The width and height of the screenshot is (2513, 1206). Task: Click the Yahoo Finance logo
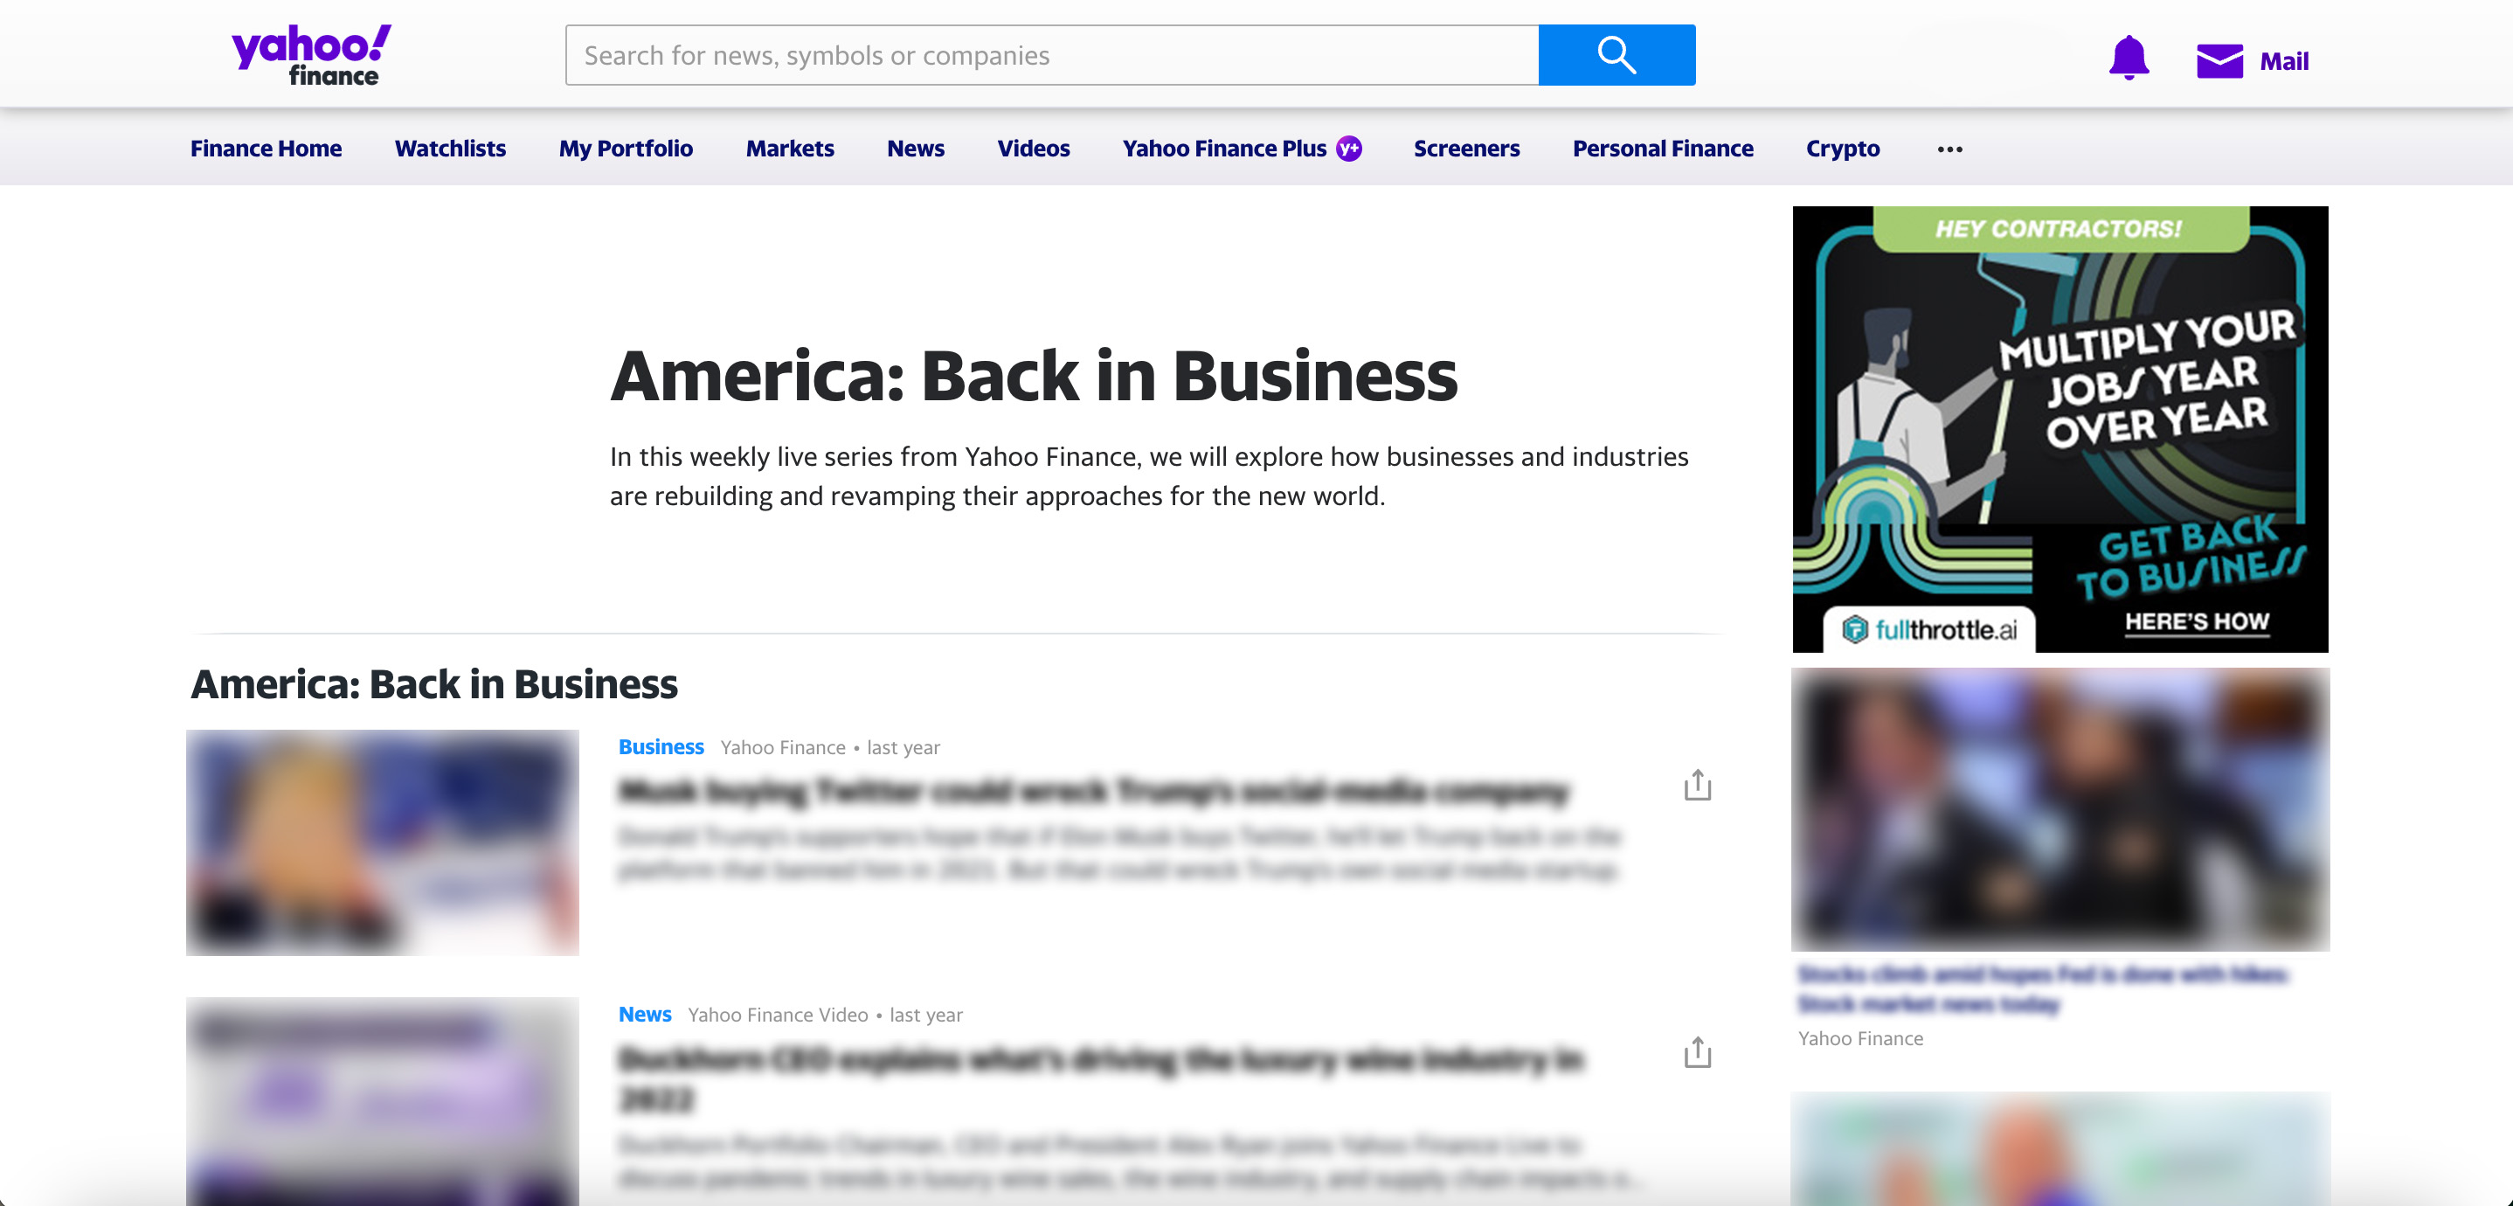click(310, 55)
